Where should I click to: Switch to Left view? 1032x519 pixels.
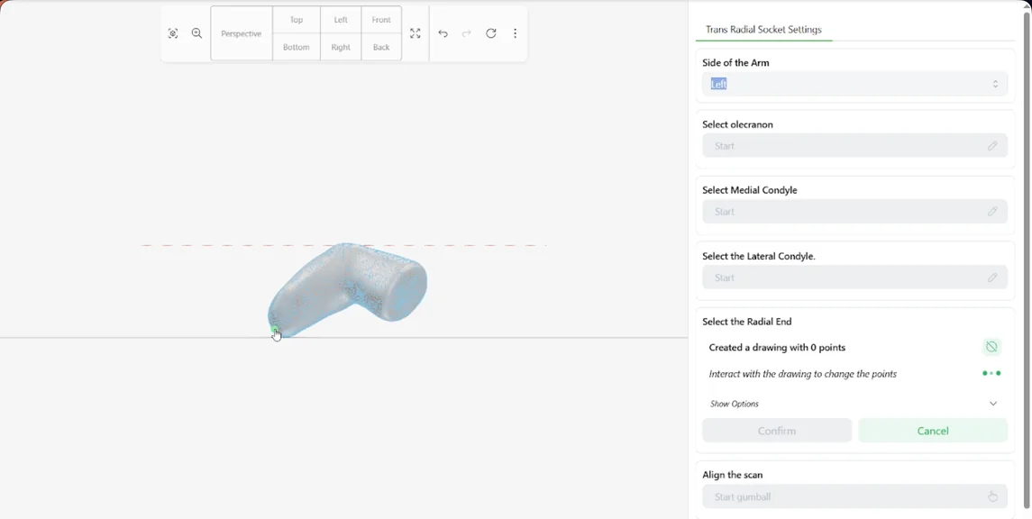[341, 20]
